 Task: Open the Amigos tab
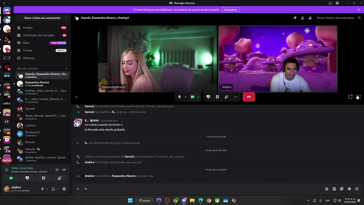(42, 28)
